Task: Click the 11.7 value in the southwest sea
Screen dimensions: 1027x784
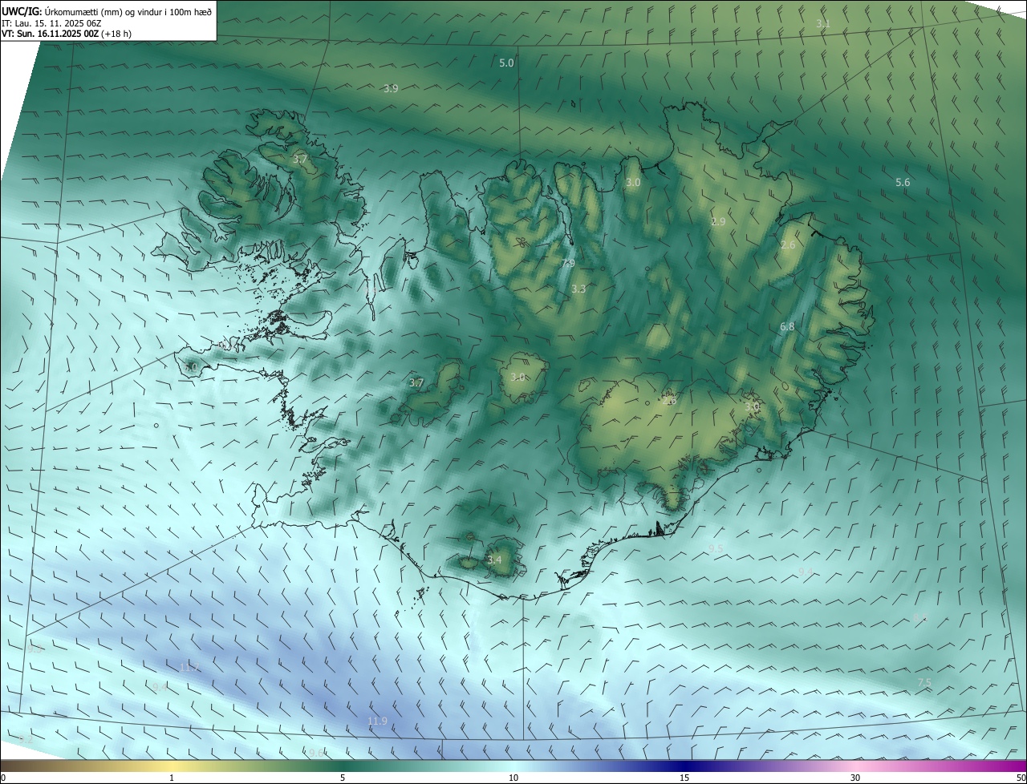Action: [x=189, y=667]
